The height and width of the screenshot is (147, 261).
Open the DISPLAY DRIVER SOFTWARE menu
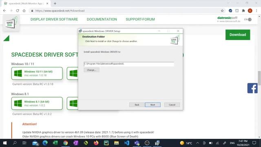[54, 19]
